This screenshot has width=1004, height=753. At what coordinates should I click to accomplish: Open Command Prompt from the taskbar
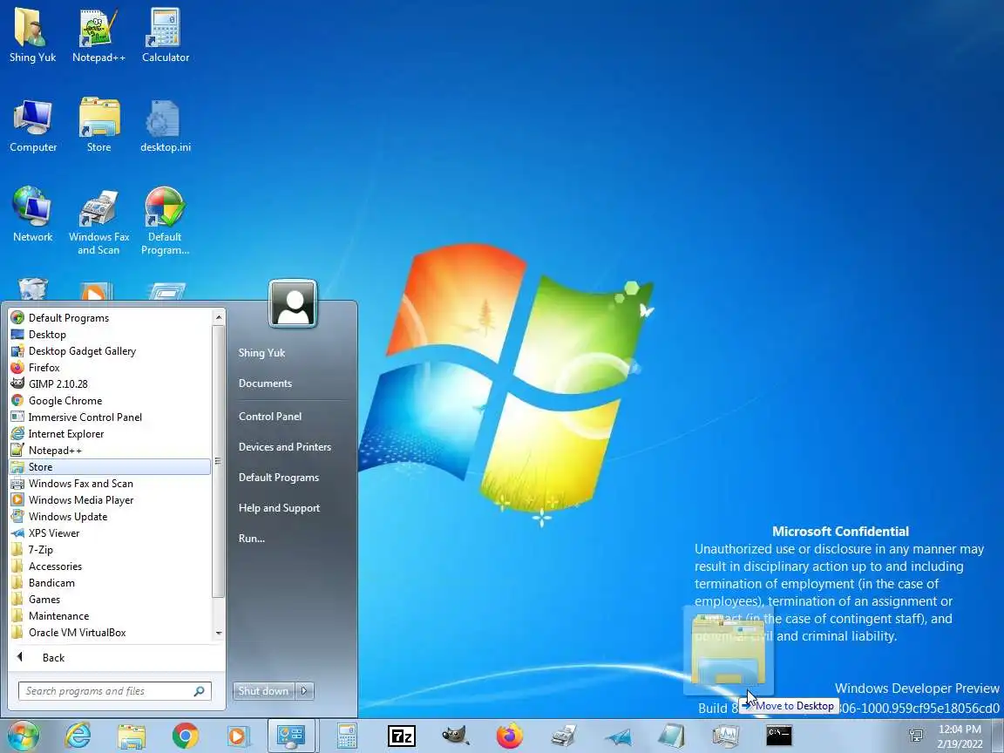click(x=779, y=736)
